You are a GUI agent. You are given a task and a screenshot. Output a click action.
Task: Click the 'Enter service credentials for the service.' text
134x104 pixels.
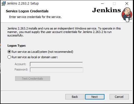[x=35, y=17]
